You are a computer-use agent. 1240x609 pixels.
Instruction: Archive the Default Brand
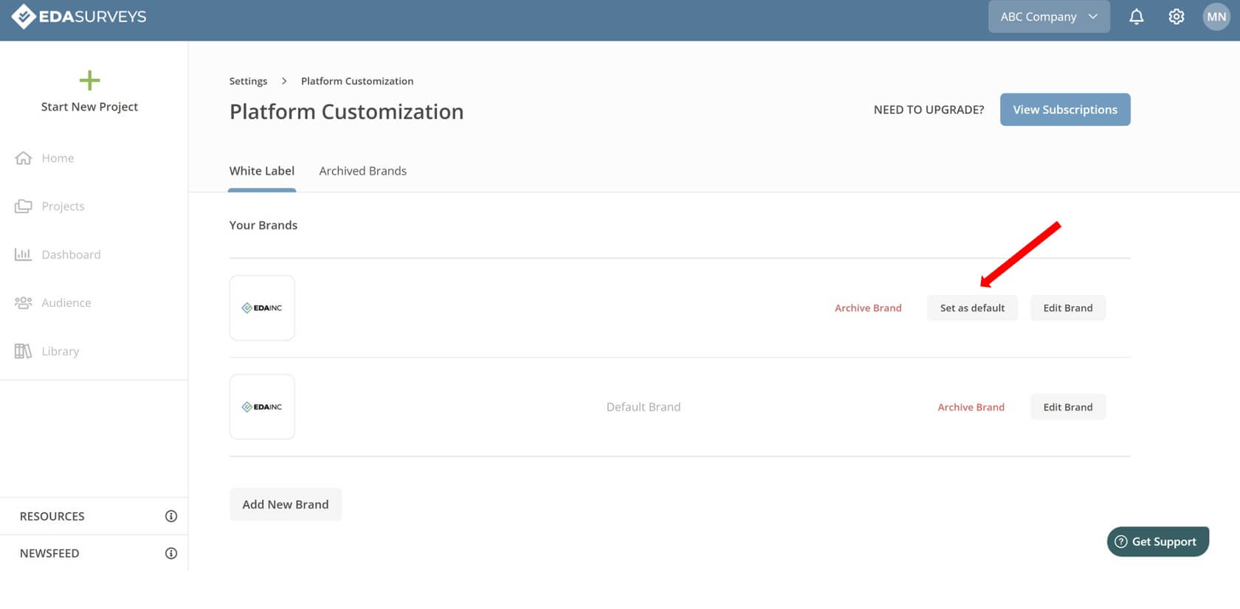pos(971,407)
